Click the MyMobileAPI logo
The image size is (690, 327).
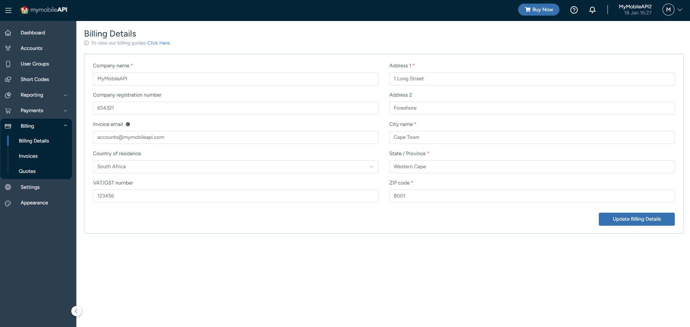pyautogui.click(x=43, y=10)
